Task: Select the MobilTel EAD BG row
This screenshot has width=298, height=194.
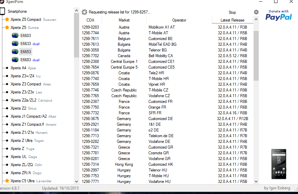Action: tap(166, 44)
